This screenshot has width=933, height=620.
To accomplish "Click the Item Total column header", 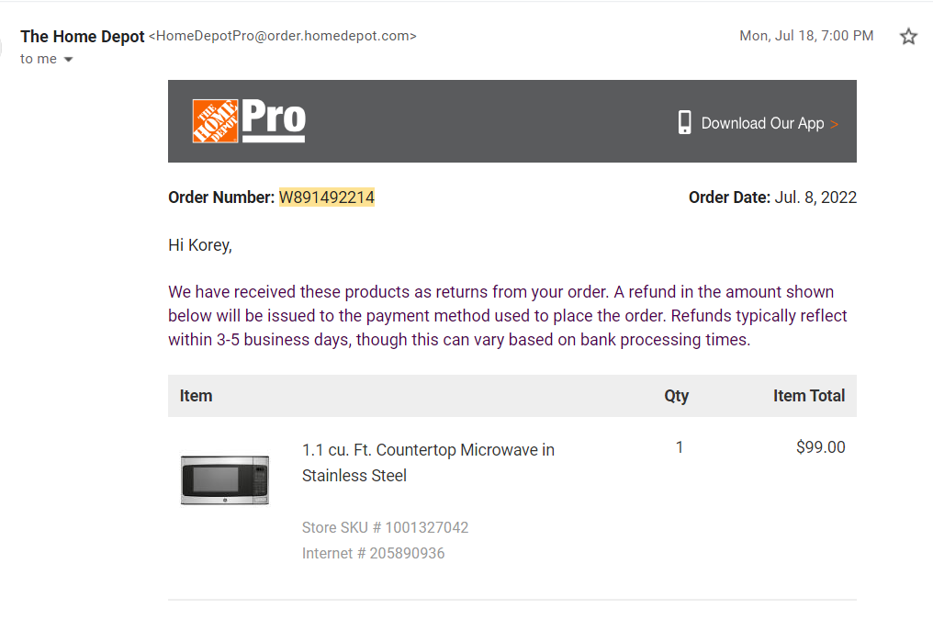I will [x=809, y=396].
